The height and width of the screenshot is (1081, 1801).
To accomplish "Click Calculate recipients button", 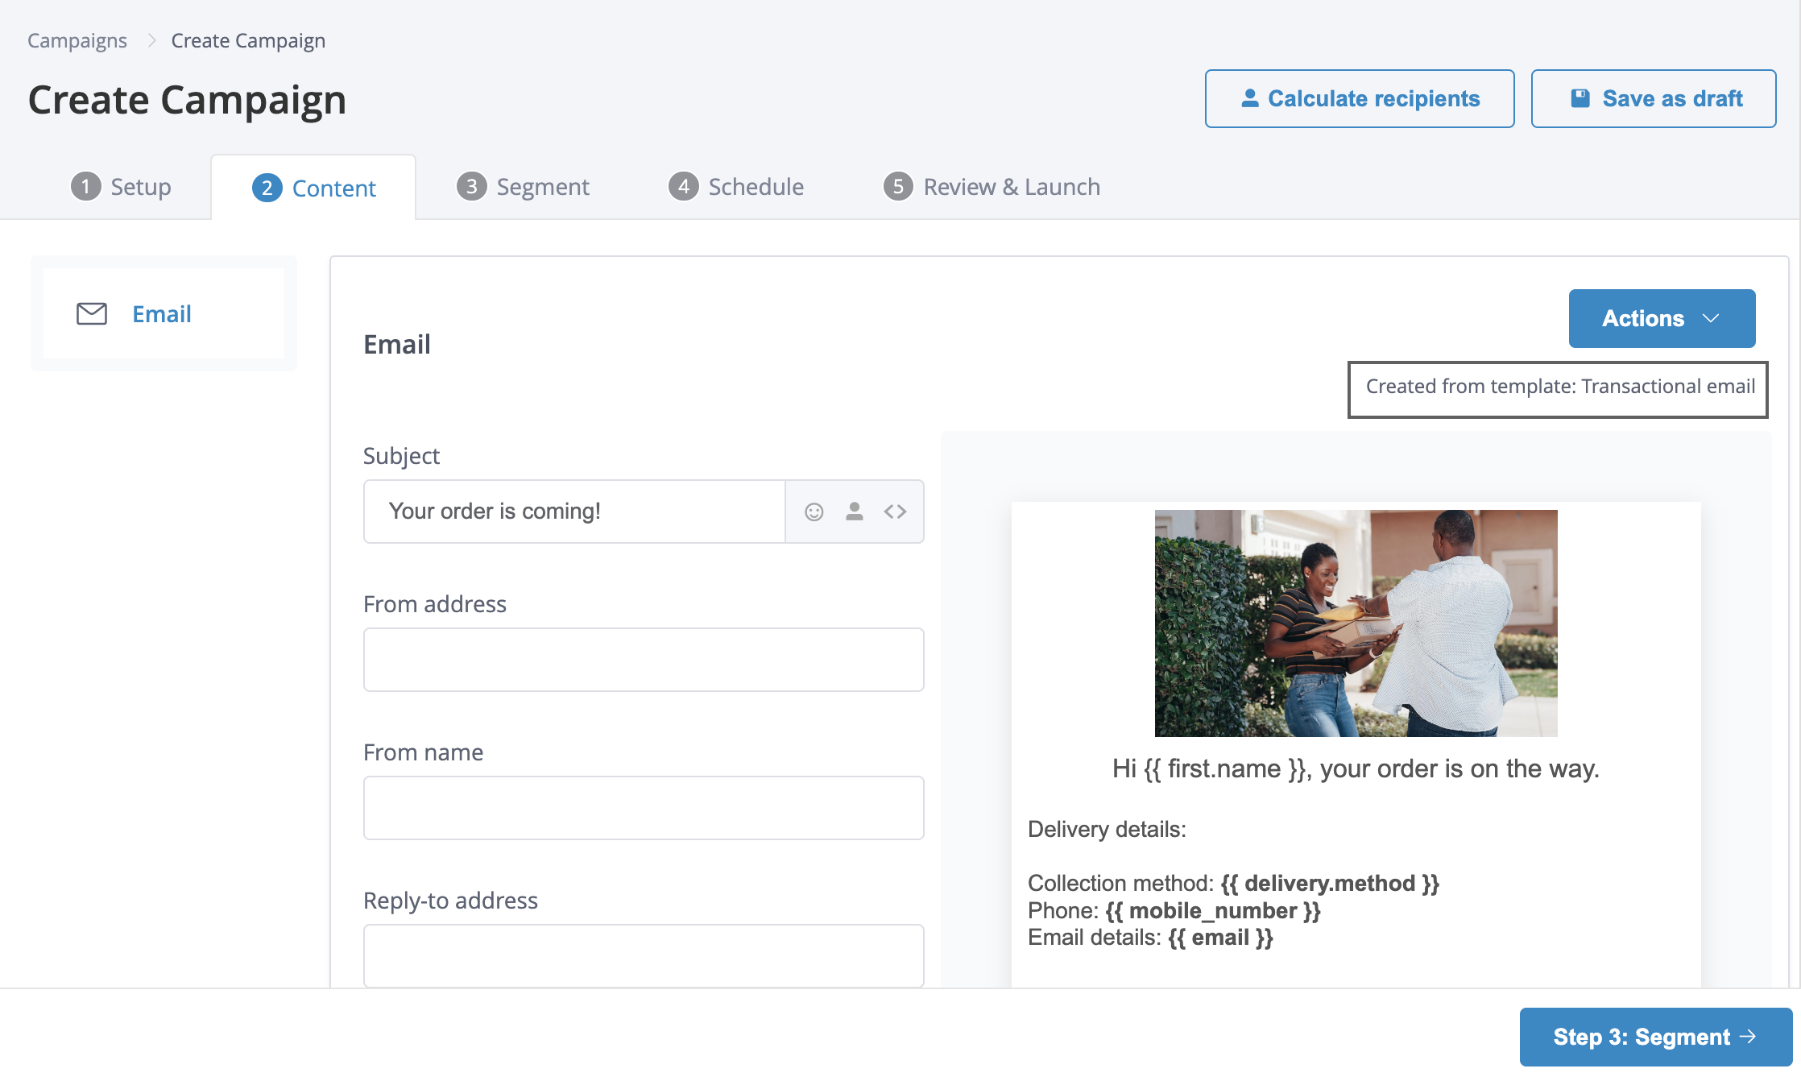I will tap(1359, 98).
